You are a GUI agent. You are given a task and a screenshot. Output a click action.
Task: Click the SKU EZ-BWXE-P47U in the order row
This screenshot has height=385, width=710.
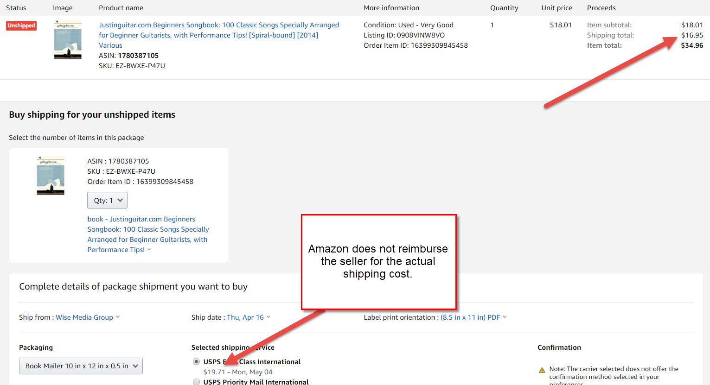132,66
